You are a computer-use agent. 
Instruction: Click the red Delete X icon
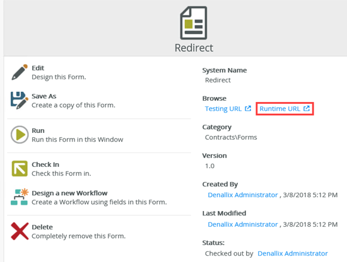(x=20, y=231)
